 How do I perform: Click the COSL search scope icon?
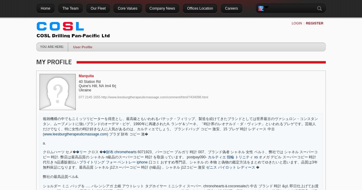(x=261, y=8)
